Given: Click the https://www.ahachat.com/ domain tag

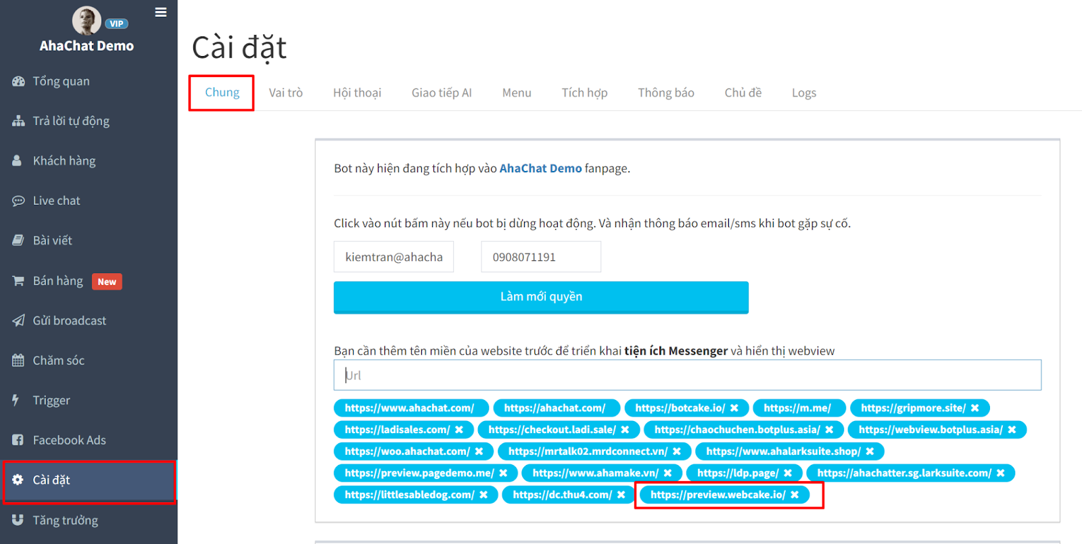Looking at the screenshot, I should pos(411,408).
